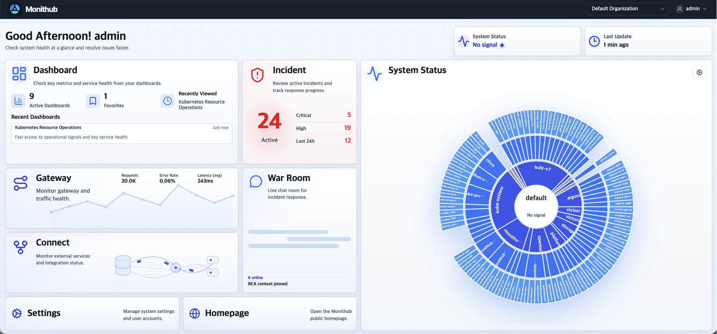Click the Error Rate 0.06% value
Screen dimensions: 717x334
click(x=167, y=181)
